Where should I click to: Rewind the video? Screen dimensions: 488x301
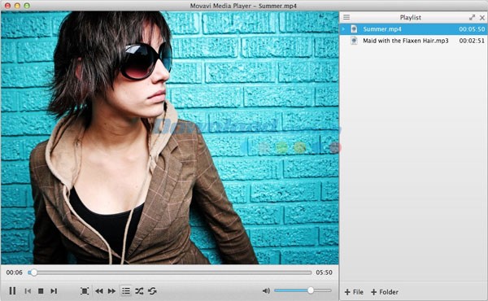click(x=99, y=291)
